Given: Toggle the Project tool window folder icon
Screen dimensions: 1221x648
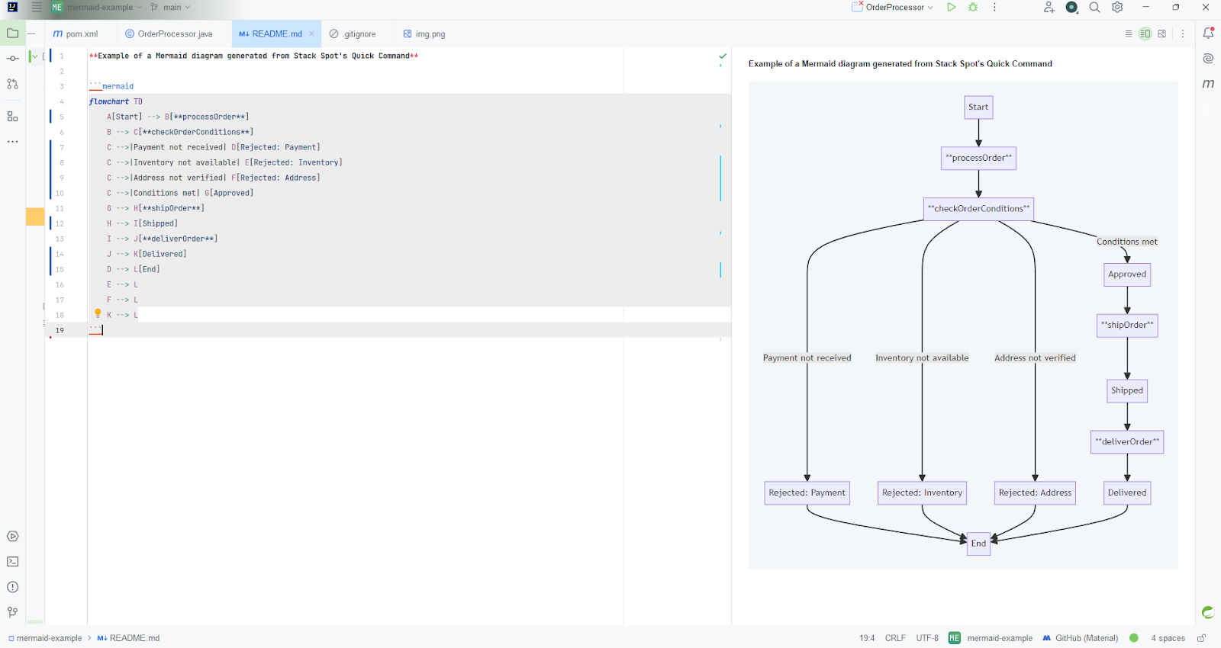Looking at the screenshot, I should 12,34.
